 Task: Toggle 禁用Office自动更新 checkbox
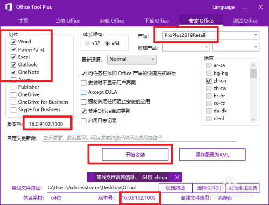point(83,111)
